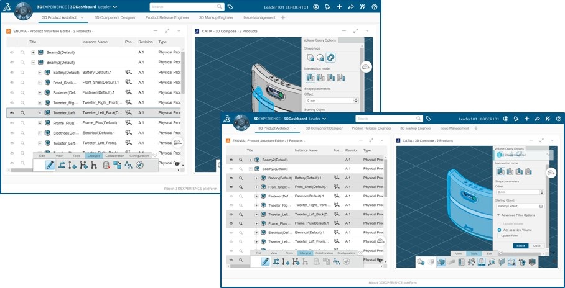The height and width of the screenshot is (288, 565).
Task: Select the Update Volume radio button
Action: (x=499, y=223)
